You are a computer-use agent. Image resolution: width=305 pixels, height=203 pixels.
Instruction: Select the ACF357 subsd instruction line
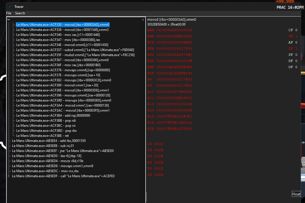(x=75, y=50)
